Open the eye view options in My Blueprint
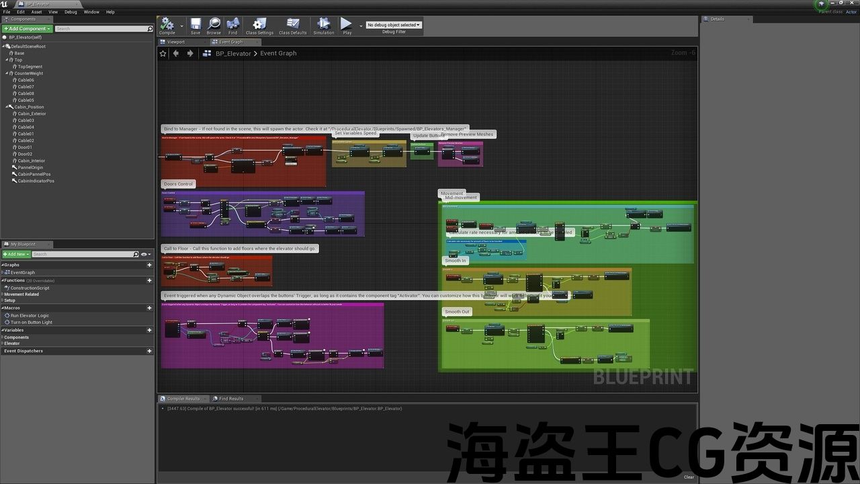The height and width of the screenshot is (484, 860). click(x=144, y=254)
